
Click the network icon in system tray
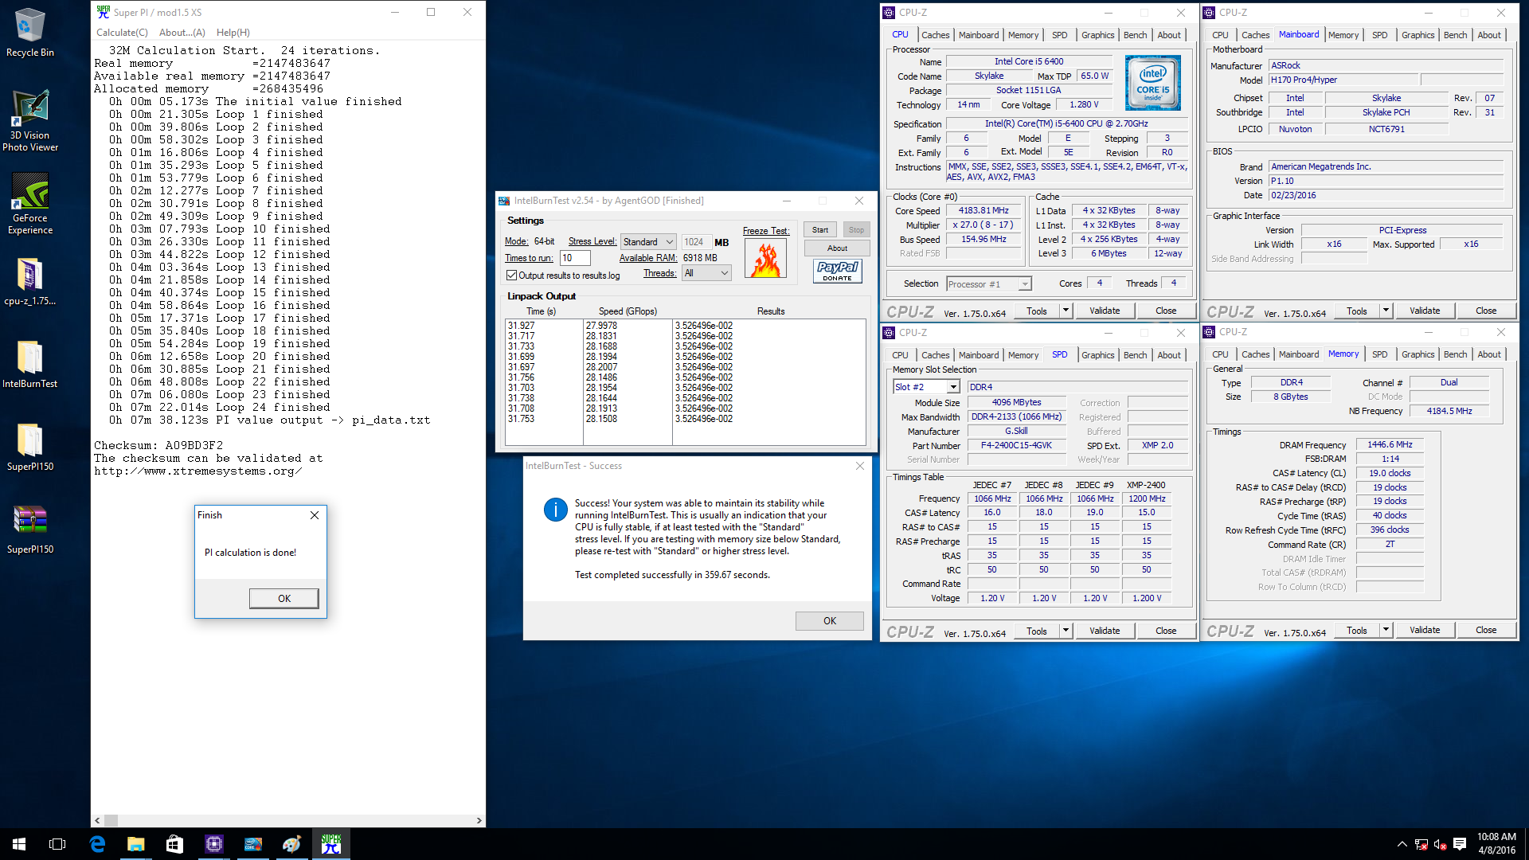click(x=1421, y=844)
